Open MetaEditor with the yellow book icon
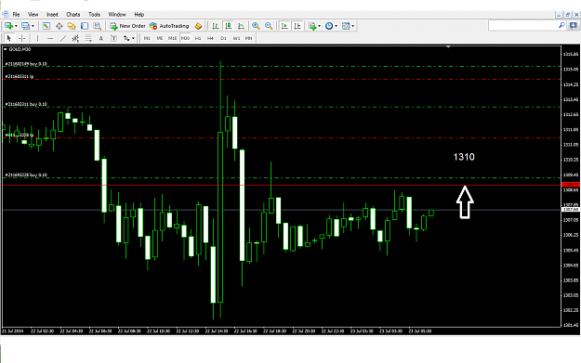 pyautogui.click(x=198, y=26)
